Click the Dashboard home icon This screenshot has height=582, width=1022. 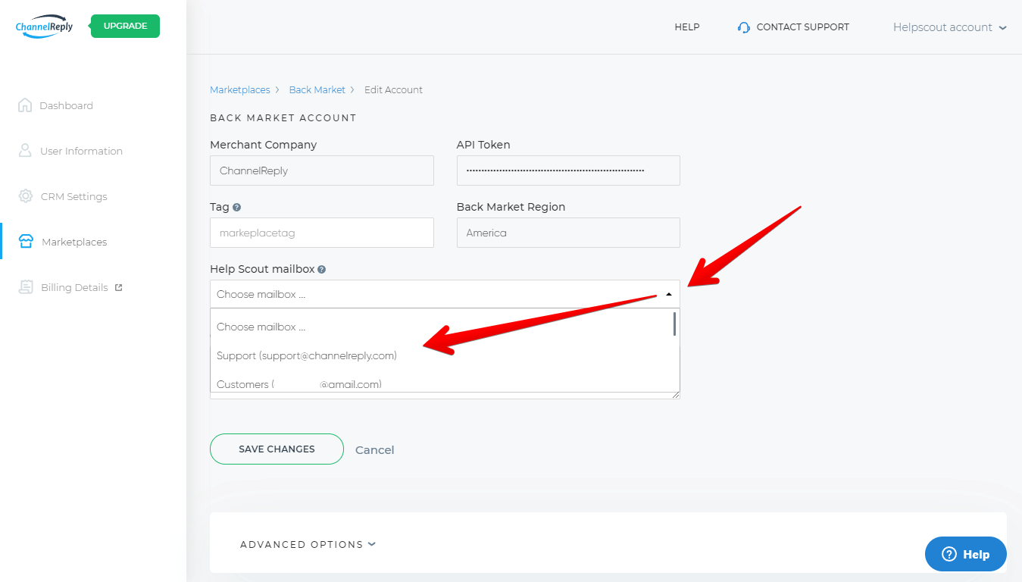pos(25,105)
